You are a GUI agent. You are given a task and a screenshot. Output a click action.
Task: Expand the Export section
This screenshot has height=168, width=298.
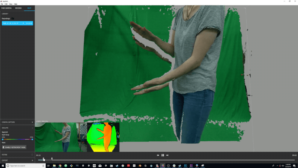click(x=32, y=160)
